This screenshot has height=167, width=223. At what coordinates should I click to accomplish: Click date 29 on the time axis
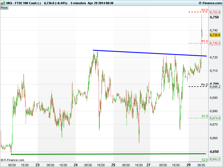189,165
